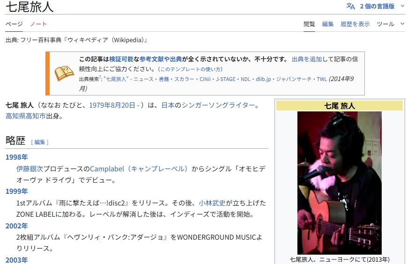Select the 編集 edit tab

coord(327,24)
